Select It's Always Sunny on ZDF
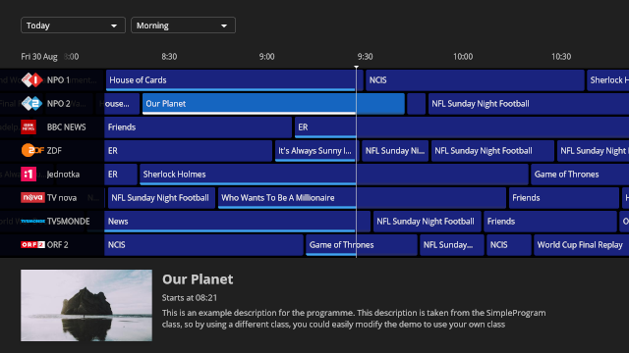The width and height of the screenshot is (629, 353). (316, 151)
